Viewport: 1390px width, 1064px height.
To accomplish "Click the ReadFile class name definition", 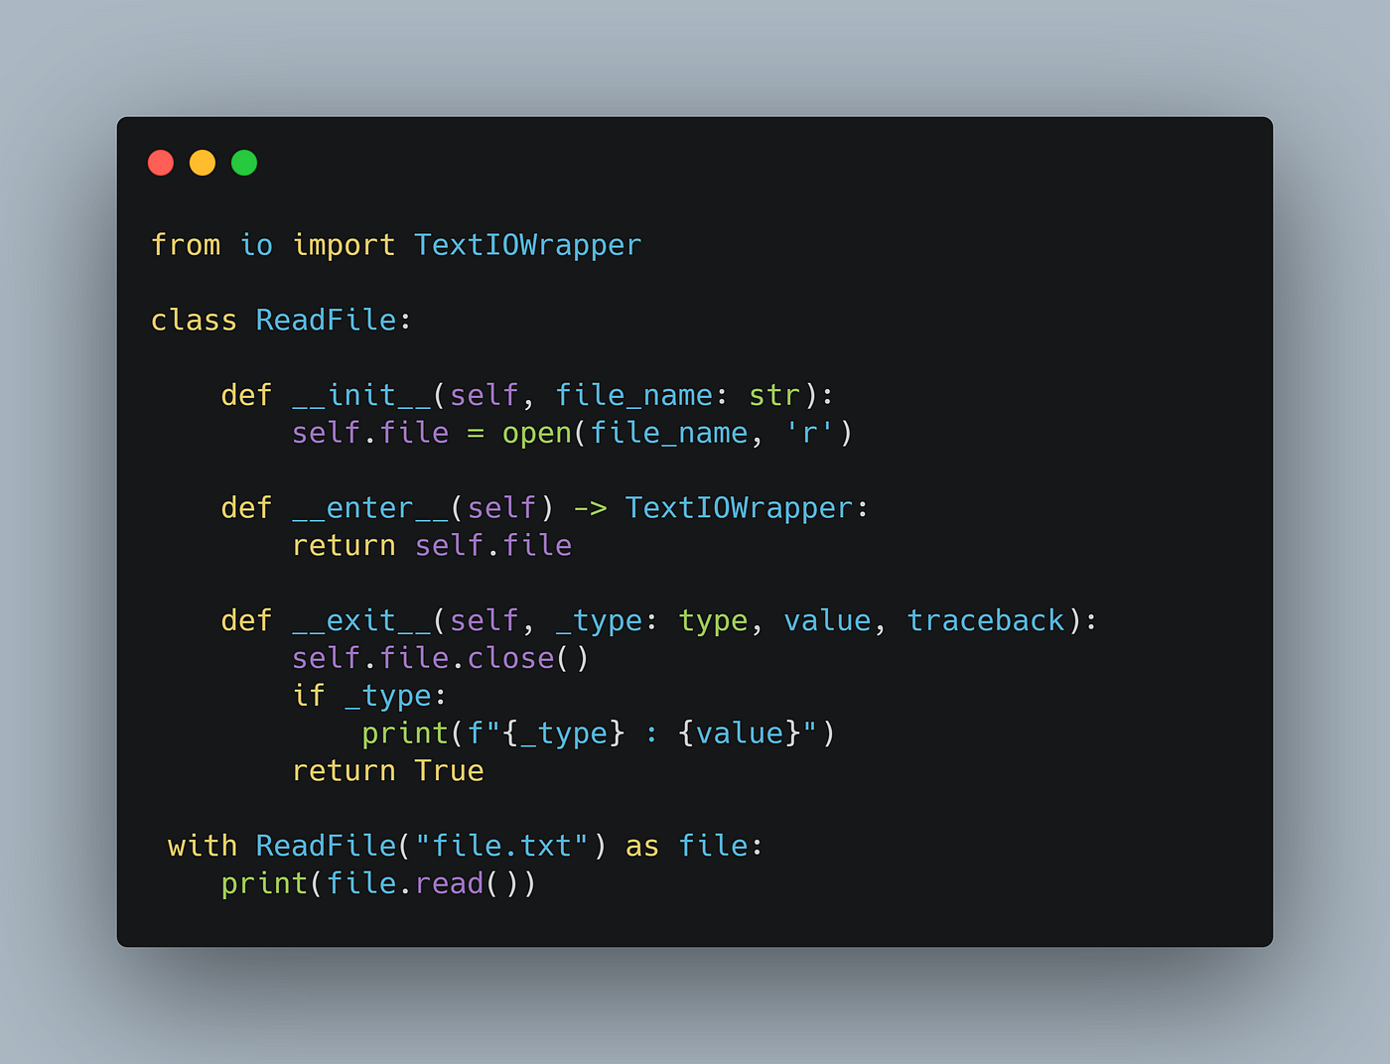I will pos(326,320).
